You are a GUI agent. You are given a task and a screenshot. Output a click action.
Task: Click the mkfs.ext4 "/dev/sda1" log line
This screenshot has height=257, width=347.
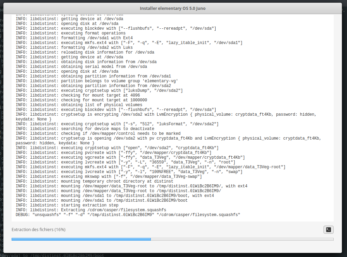(129, 43)
